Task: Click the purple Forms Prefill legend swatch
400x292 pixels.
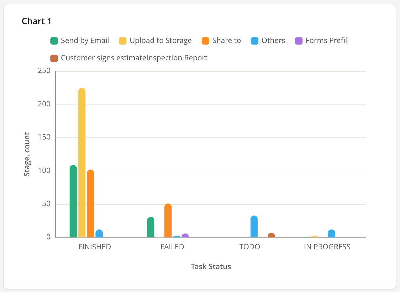Action: click(x=299, y=41)
